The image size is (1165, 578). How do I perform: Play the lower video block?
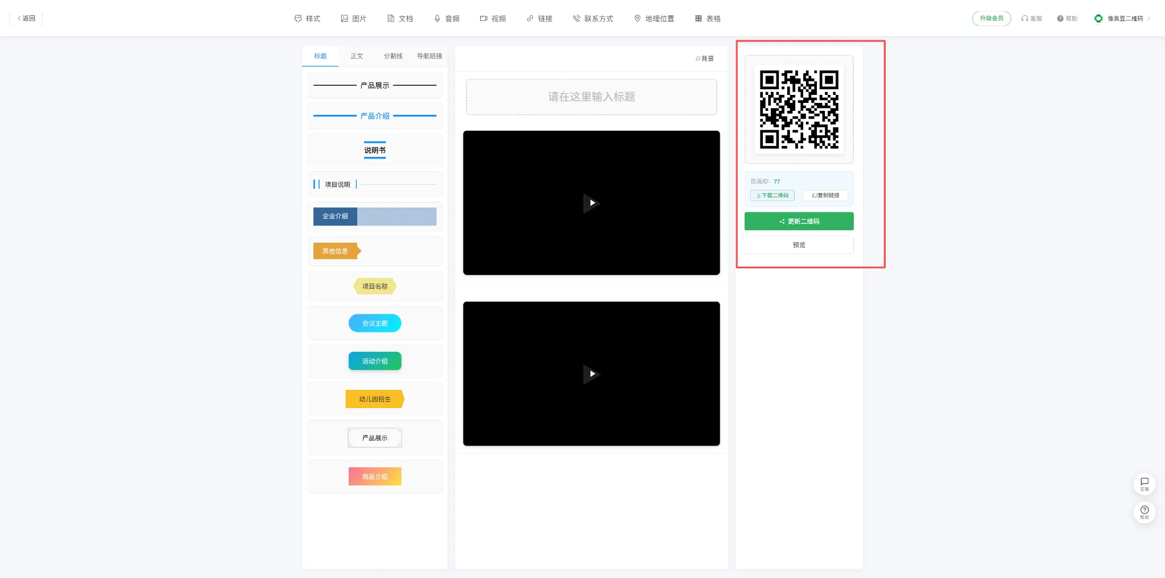592,374
